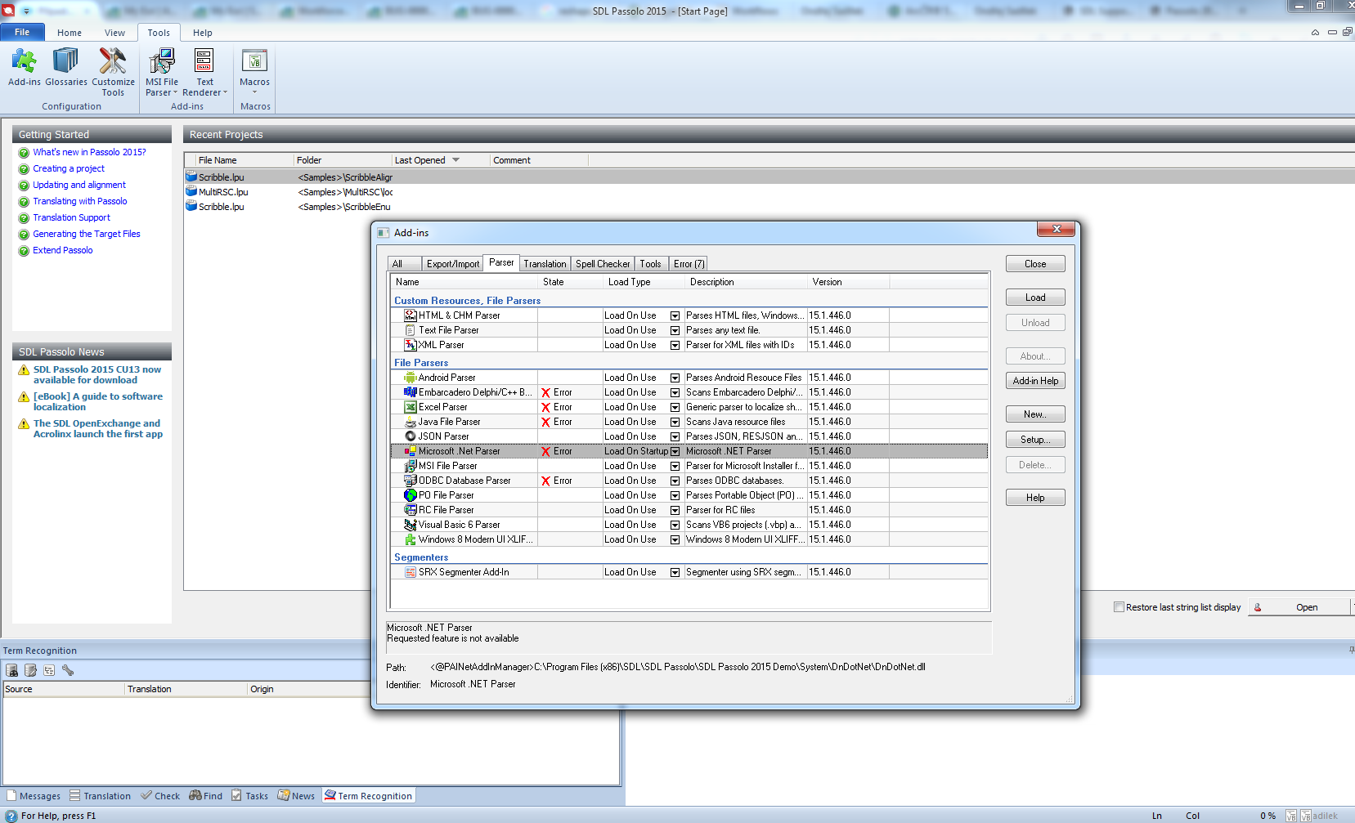Click the help icon in status bar
This screenshot has width=1355, height=823.
11,816
